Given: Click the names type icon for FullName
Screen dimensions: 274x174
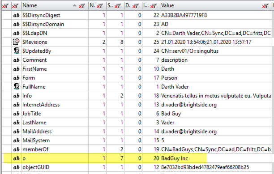Looking at the screenshot, I should tap(17, 87).
